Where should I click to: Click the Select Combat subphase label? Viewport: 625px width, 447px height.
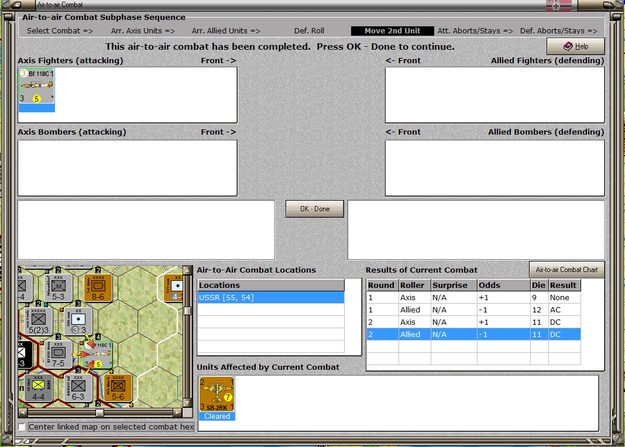[x=60, y=30]
